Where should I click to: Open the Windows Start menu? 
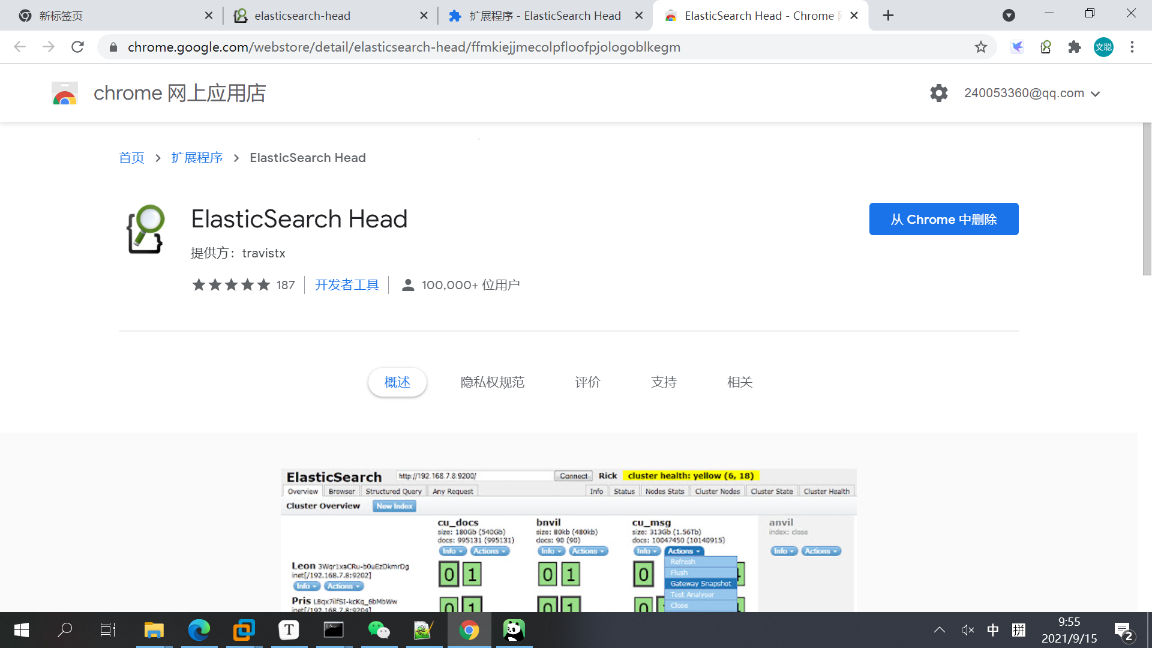click(22, 630)
